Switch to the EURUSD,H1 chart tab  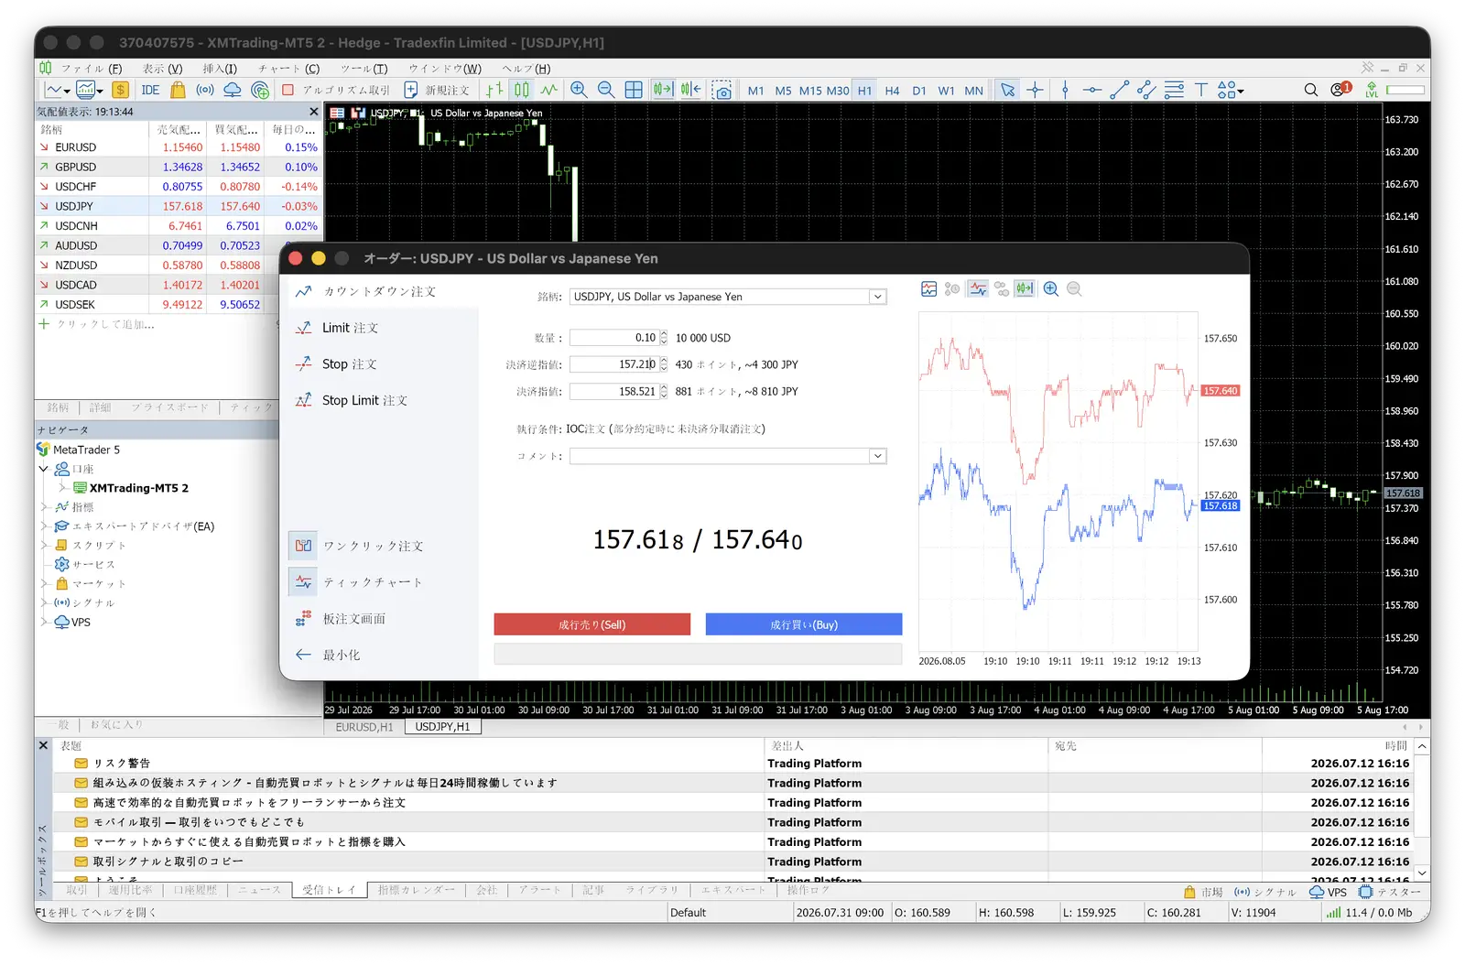(364, 727)
